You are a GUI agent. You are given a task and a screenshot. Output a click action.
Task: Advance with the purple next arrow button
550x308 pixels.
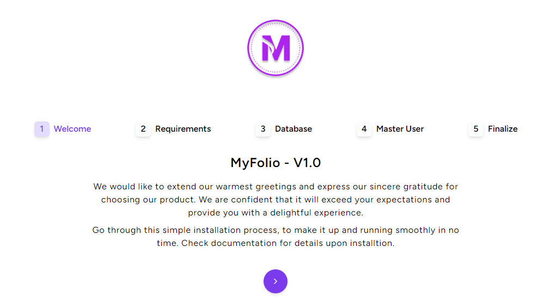(x=276, y=281)
